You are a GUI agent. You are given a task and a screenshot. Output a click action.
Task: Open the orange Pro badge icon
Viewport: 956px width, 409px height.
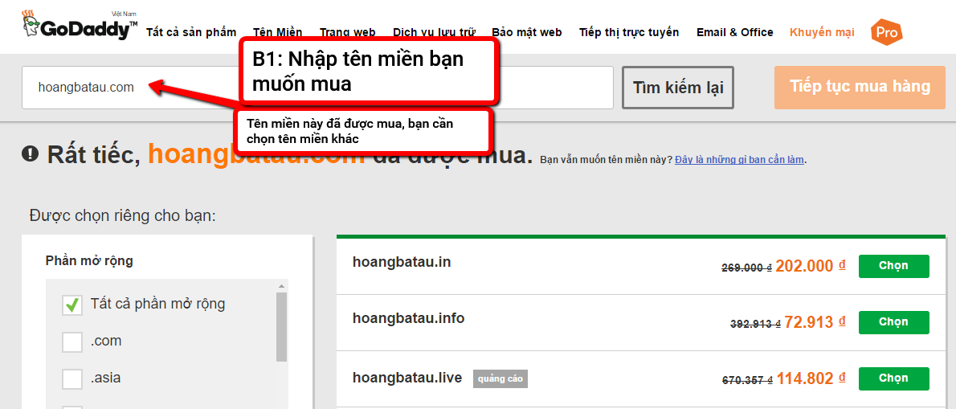[x=886, y=33]
